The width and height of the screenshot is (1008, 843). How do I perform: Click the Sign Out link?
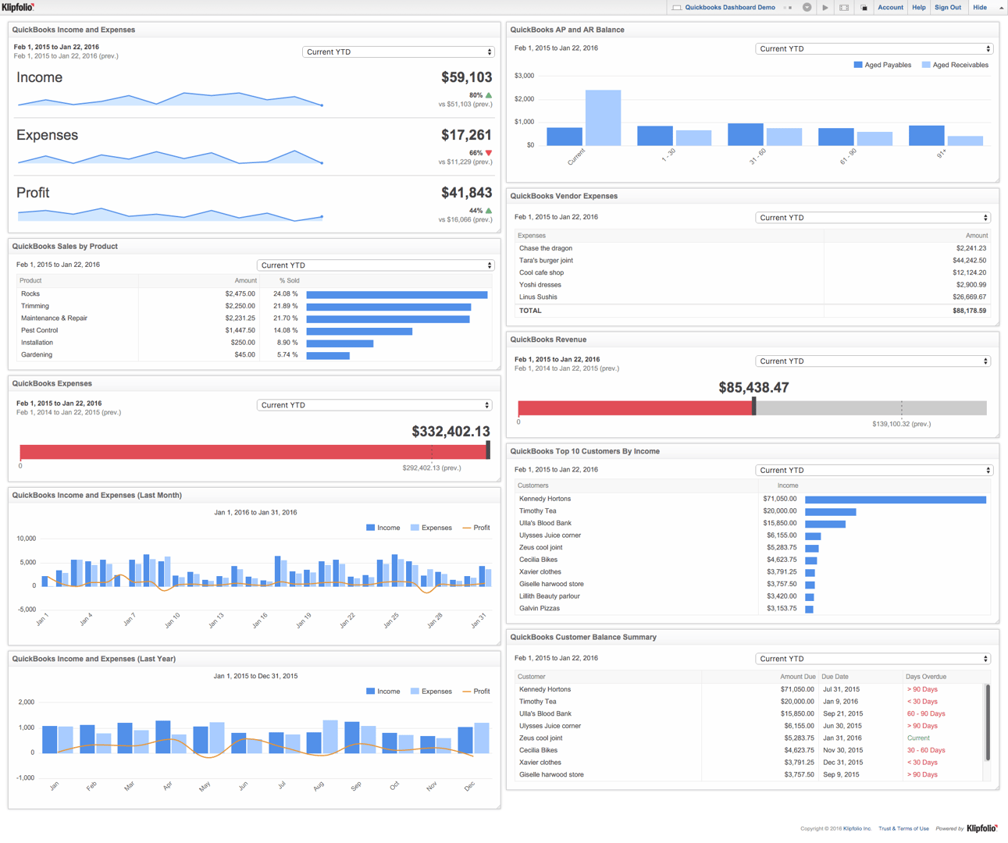948,7
